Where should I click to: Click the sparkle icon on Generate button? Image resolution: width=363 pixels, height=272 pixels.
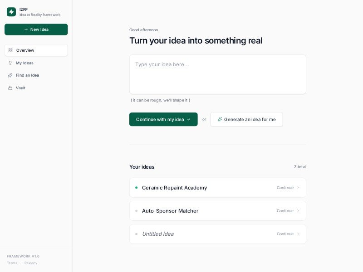220,120
